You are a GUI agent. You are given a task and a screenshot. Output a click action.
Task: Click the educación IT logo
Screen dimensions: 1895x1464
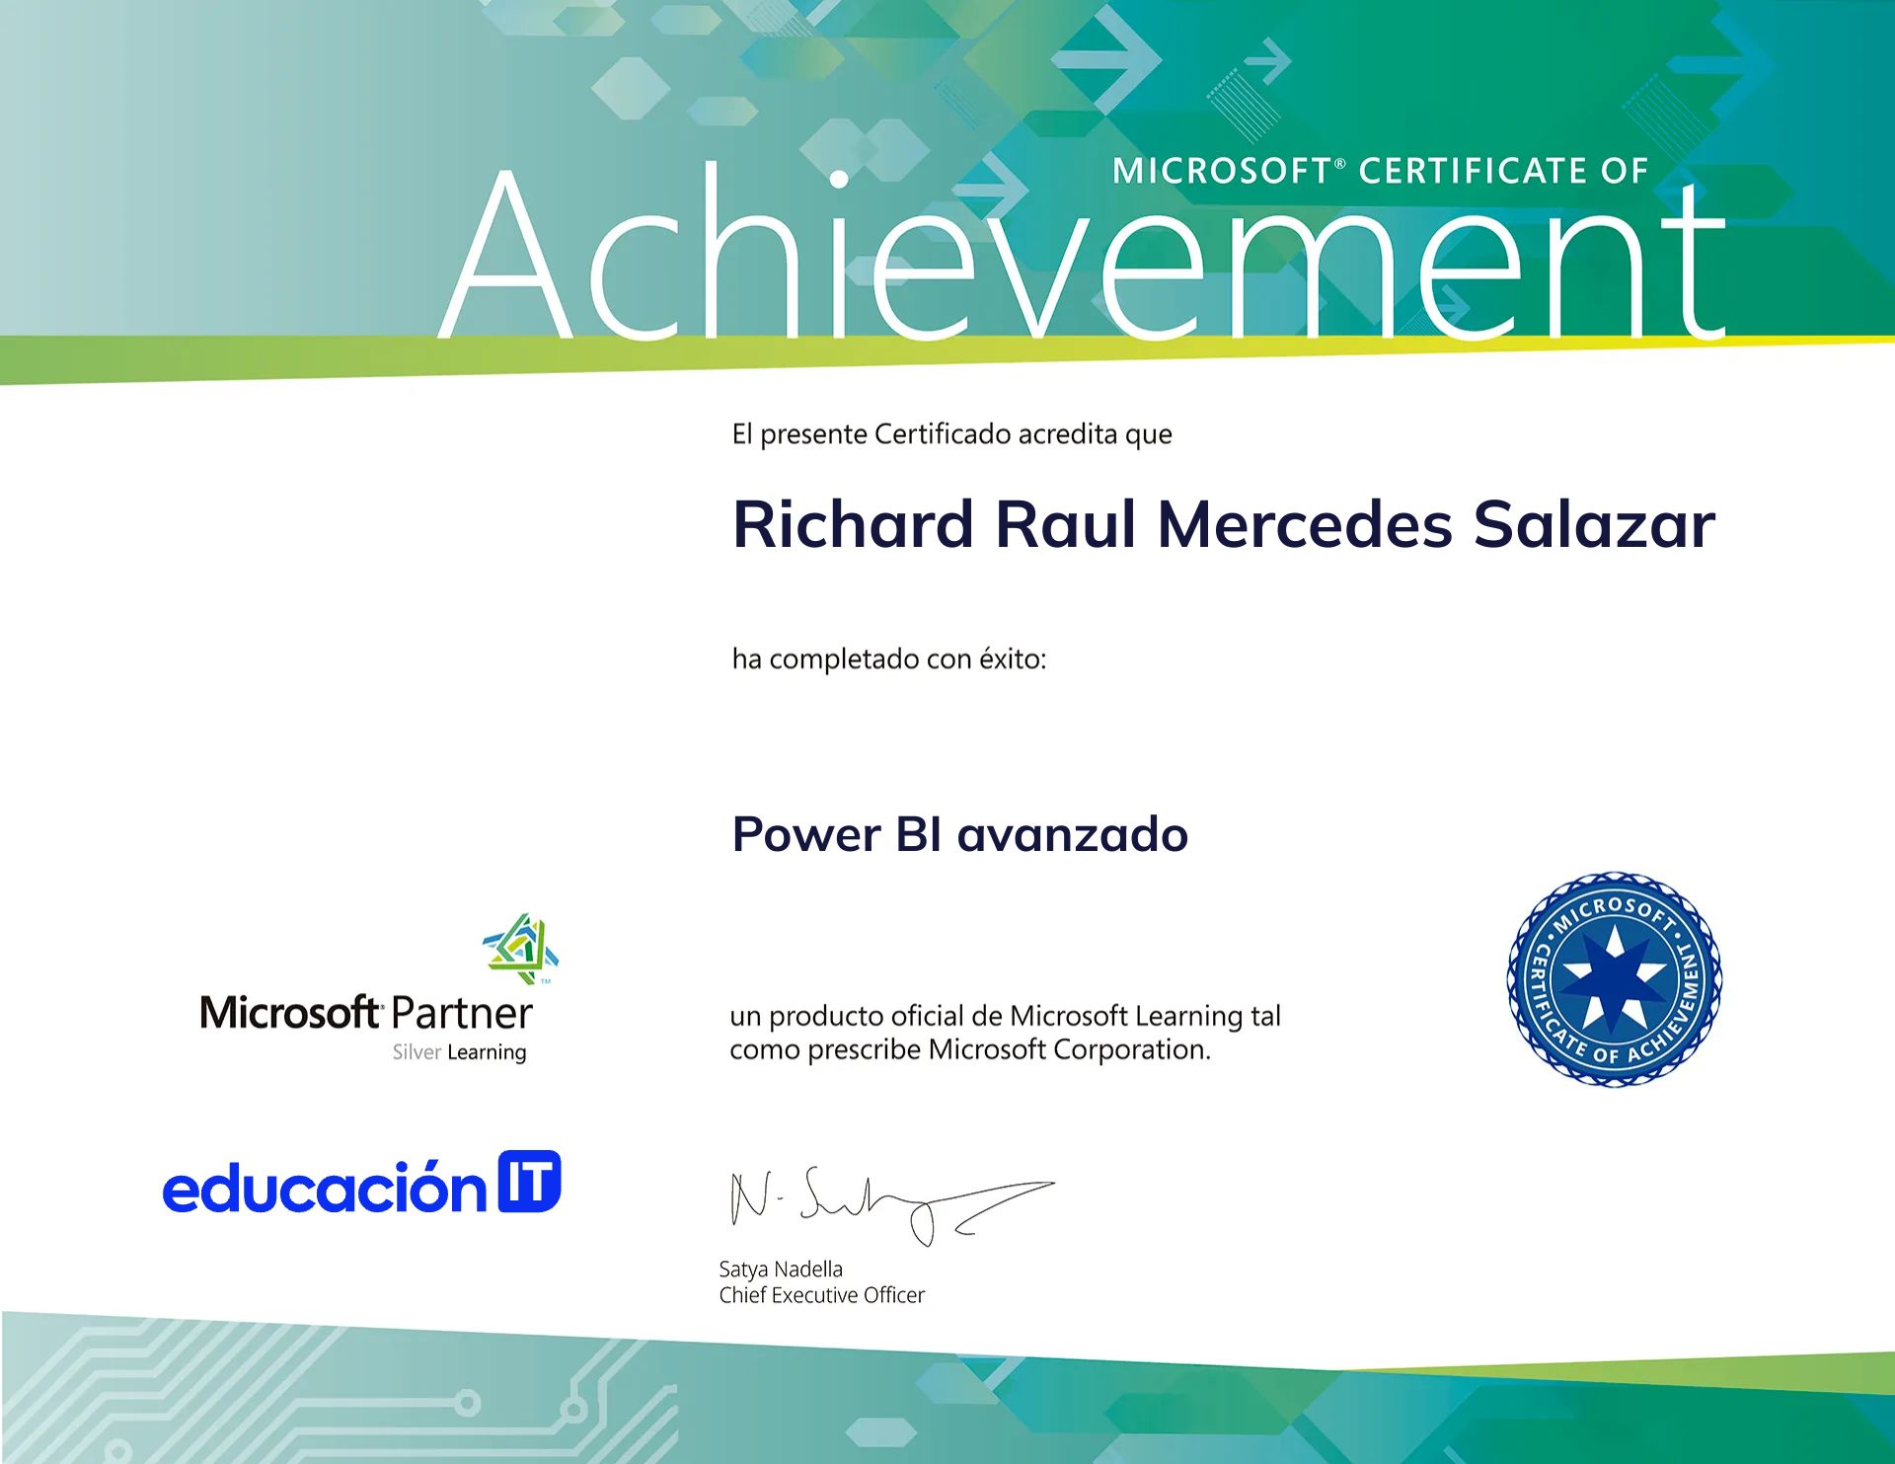click(361, 1183)
